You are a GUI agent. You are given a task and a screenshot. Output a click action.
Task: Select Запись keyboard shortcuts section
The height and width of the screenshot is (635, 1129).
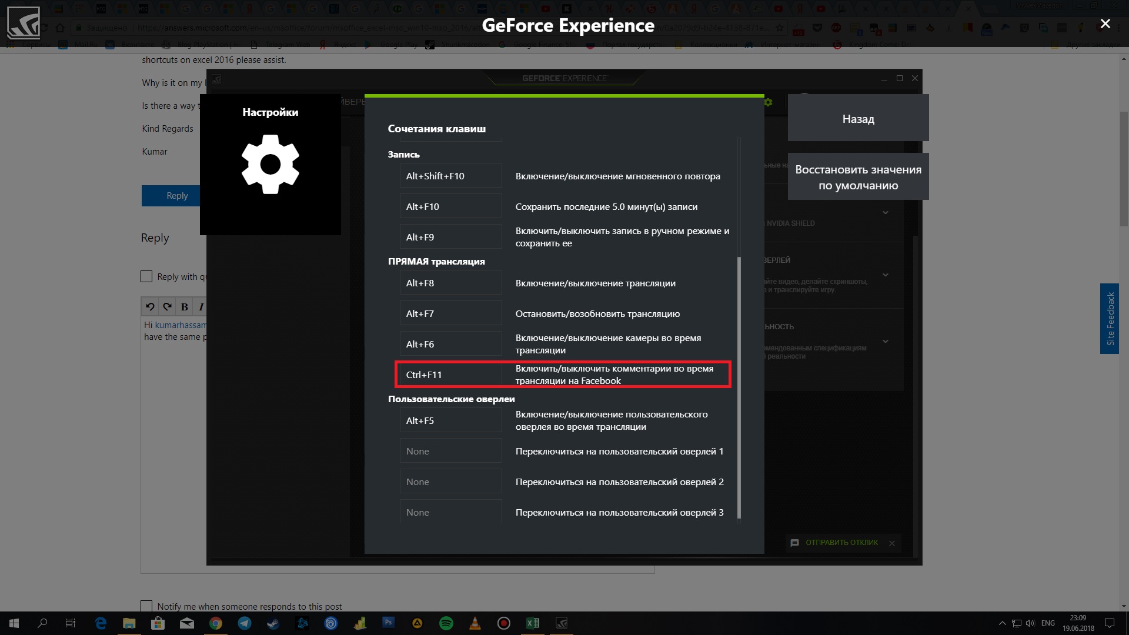coord(403,153)
